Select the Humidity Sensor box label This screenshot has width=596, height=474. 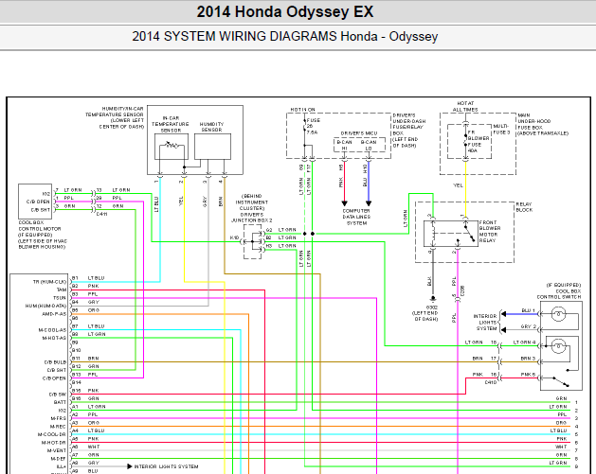tap(211, 127)
